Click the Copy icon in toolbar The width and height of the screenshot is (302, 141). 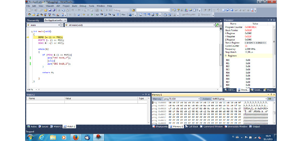[x=63, y=10]
